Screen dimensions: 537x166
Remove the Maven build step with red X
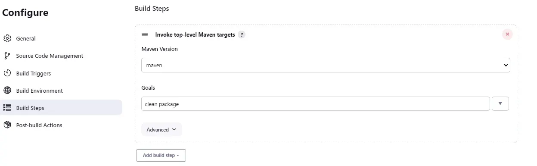click(x=507, y=34)
